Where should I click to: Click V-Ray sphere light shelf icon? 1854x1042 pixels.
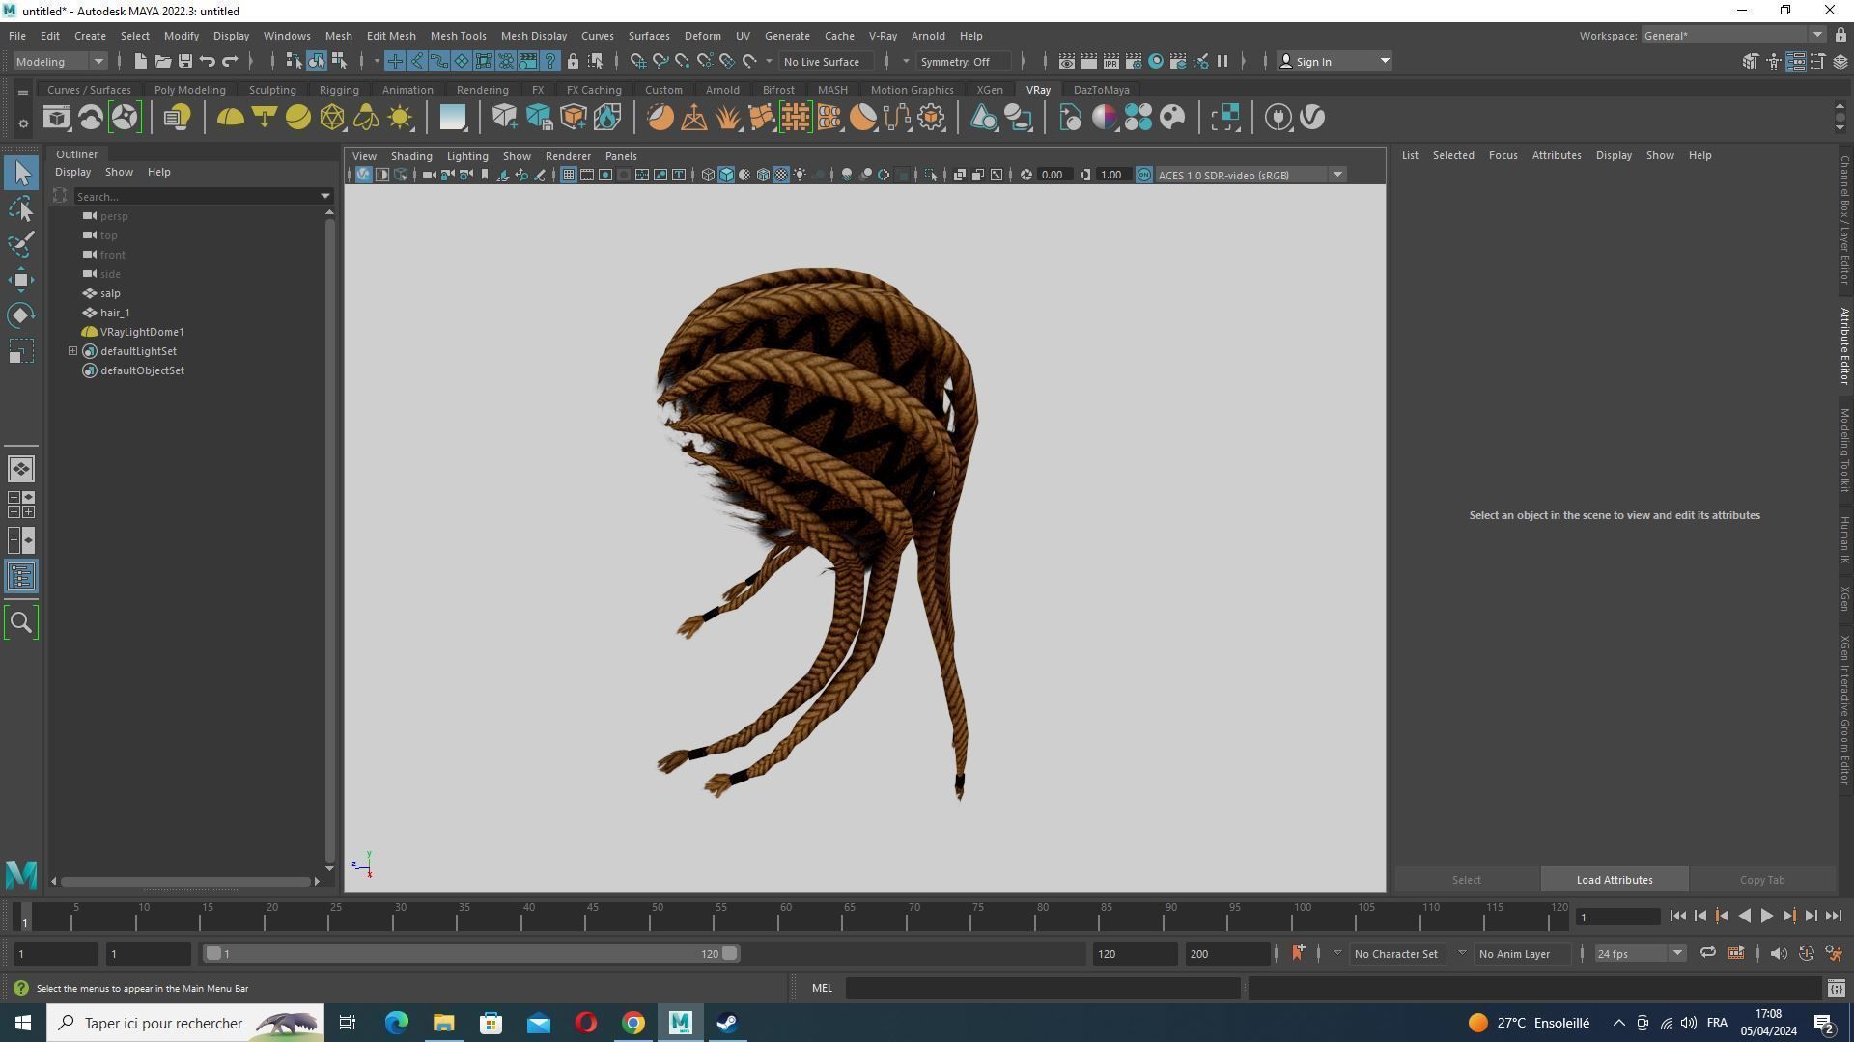point(298,118)
